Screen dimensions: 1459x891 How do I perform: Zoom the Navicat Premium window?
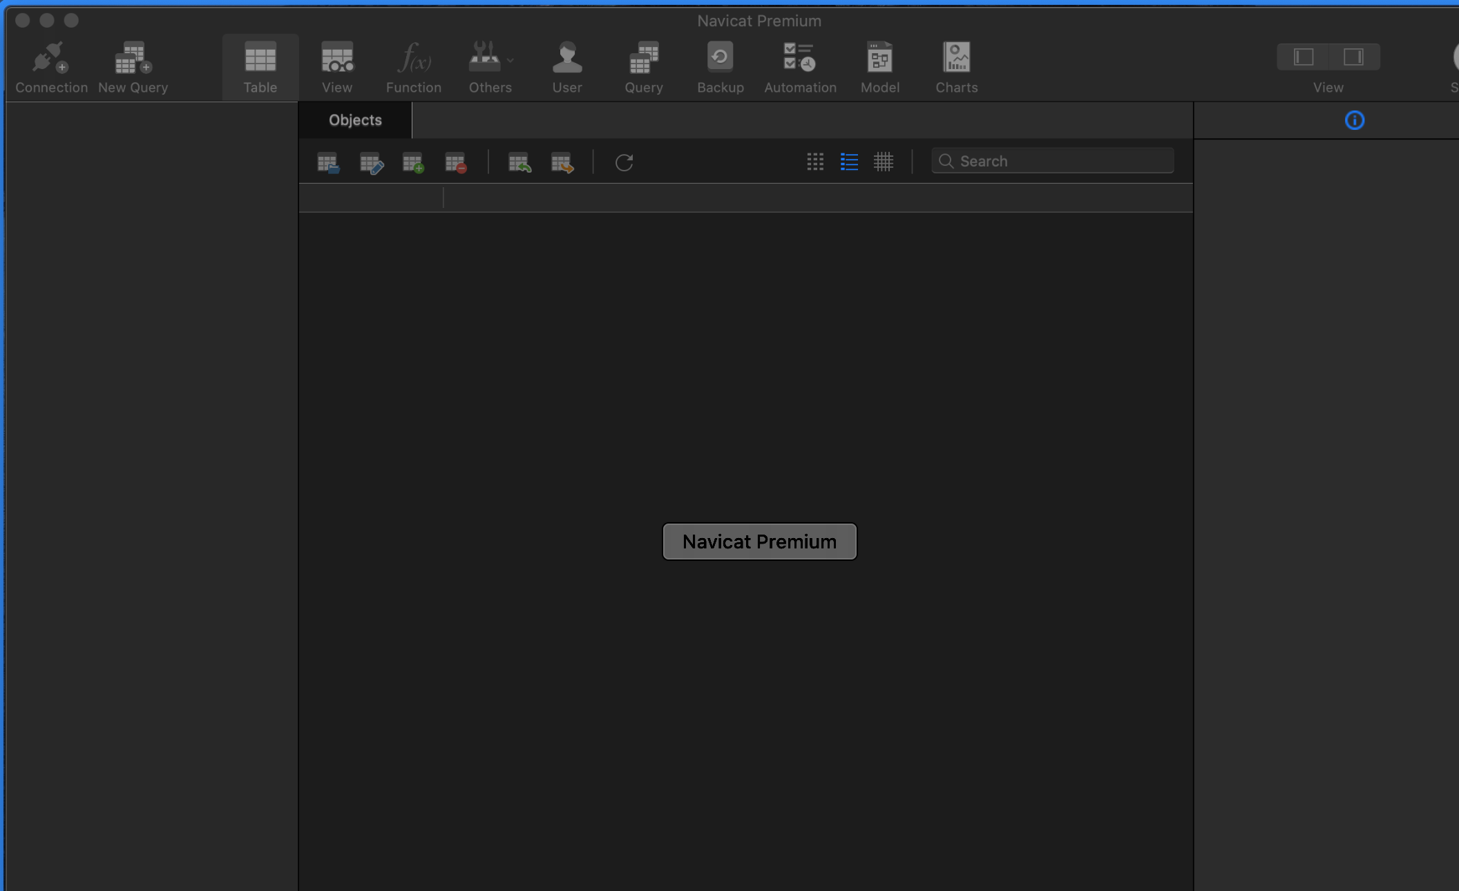[71, 20]
